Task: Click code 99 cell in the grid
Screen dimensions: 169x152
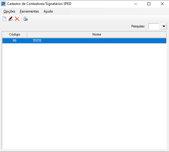Action: [15, 40]
